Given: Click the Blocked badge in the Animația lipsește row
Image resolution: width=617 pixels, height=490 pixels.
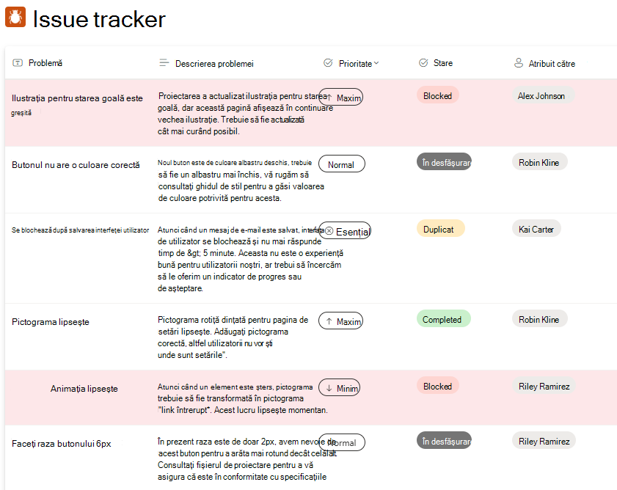Looking at the screenshot, I should pyautogui.click(x=437, y=386).
